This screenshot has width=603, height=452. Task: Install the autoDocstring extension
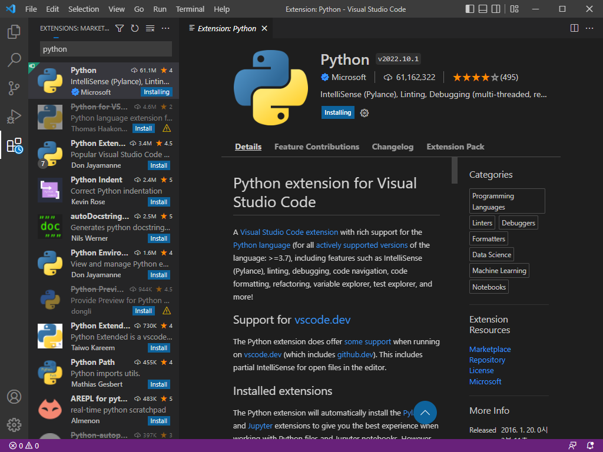(x=158, y=238)
